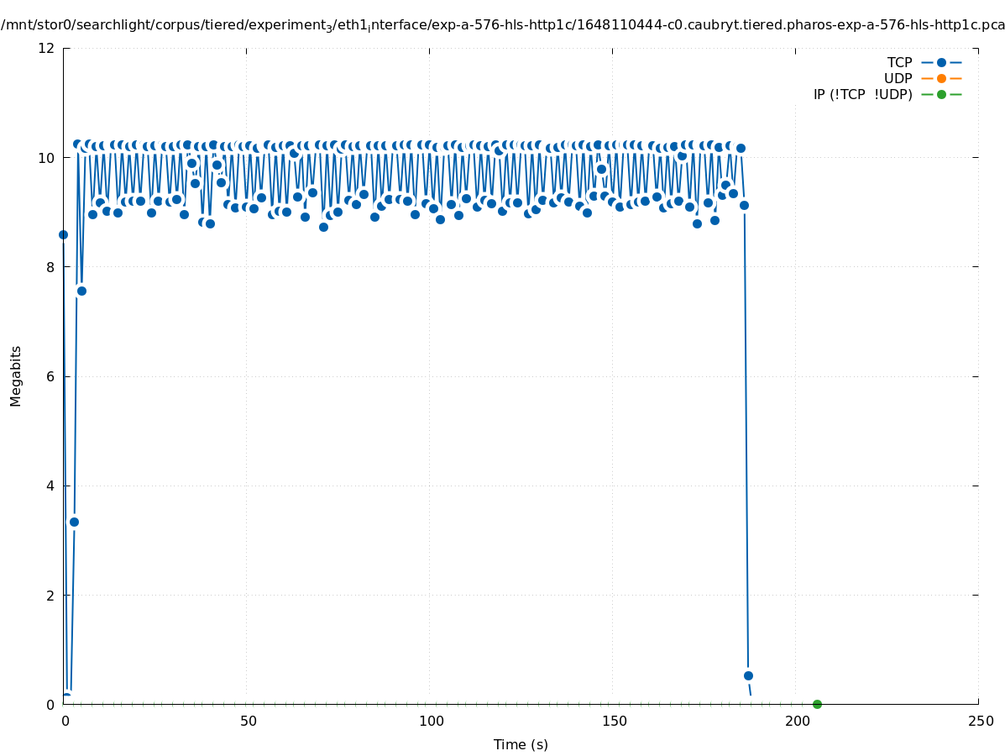This screenshot has height=756, width=1005.
Task: Click the first TCP point at time zero
Action: [63, 234]
